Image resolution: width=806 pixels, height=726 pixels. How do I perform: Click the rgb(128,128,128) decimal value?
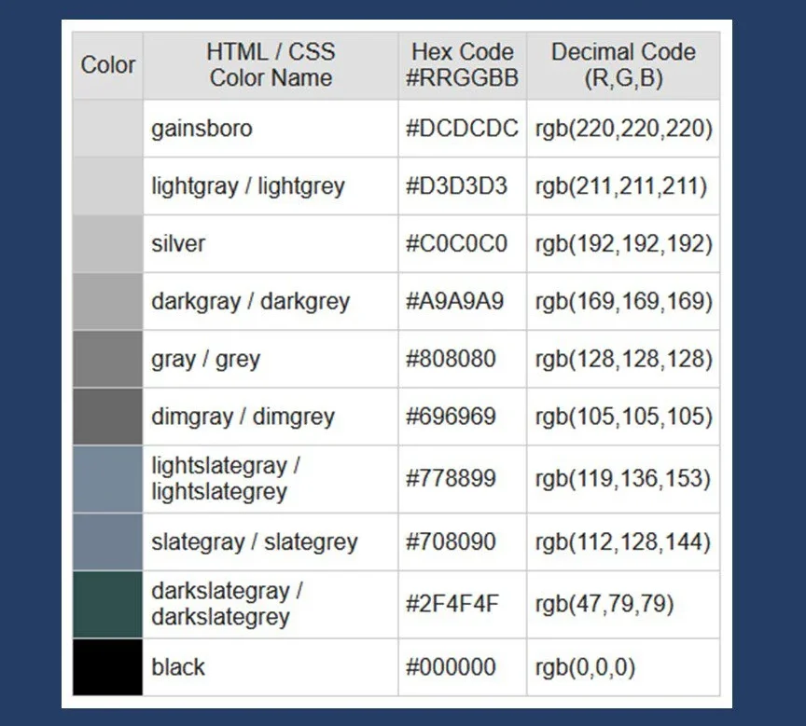pos(623,360)
